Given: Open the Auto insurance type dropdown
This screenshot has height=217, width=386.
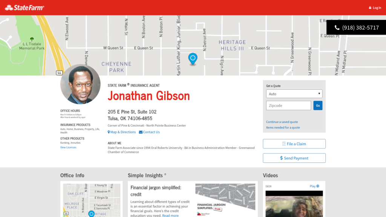Looking at the screenshot, I should pos(294,94).
